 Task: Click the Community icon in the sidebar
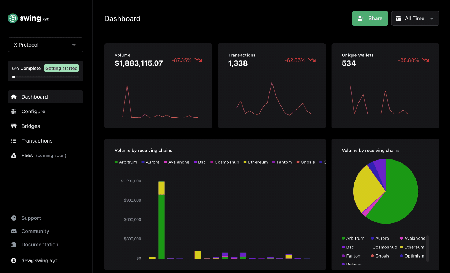coord(14,231)
